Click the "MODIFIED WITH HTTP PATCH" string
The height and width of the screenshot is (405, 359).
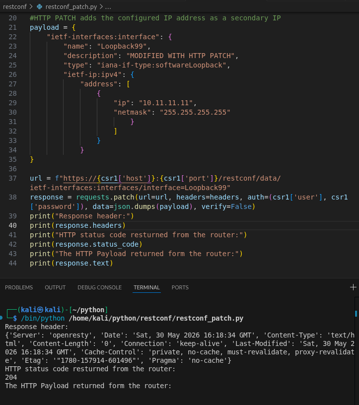coord(180,56)
